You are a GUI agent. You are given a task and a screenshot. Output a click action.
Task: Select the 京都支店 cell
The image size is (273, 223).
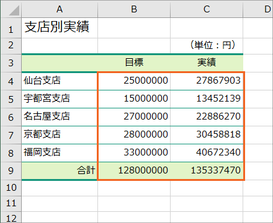(60, 135)
